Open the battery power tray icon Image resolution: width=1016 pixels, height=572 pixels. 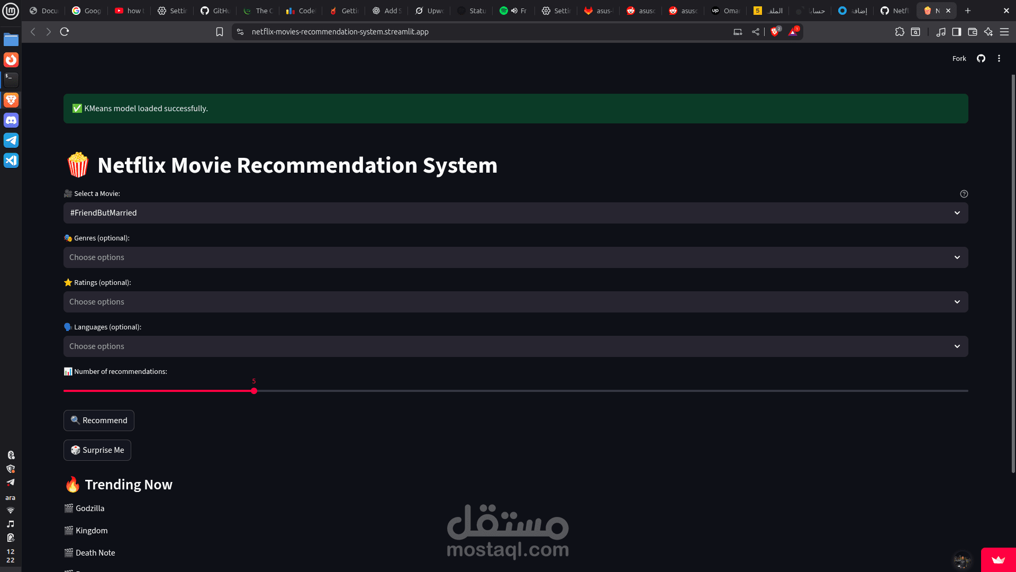[x=11, y=538]
